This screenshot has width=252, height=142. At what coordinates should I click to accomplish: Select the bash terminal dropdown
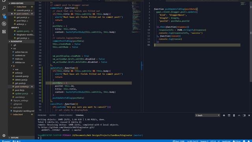click(x=208, y=115)
